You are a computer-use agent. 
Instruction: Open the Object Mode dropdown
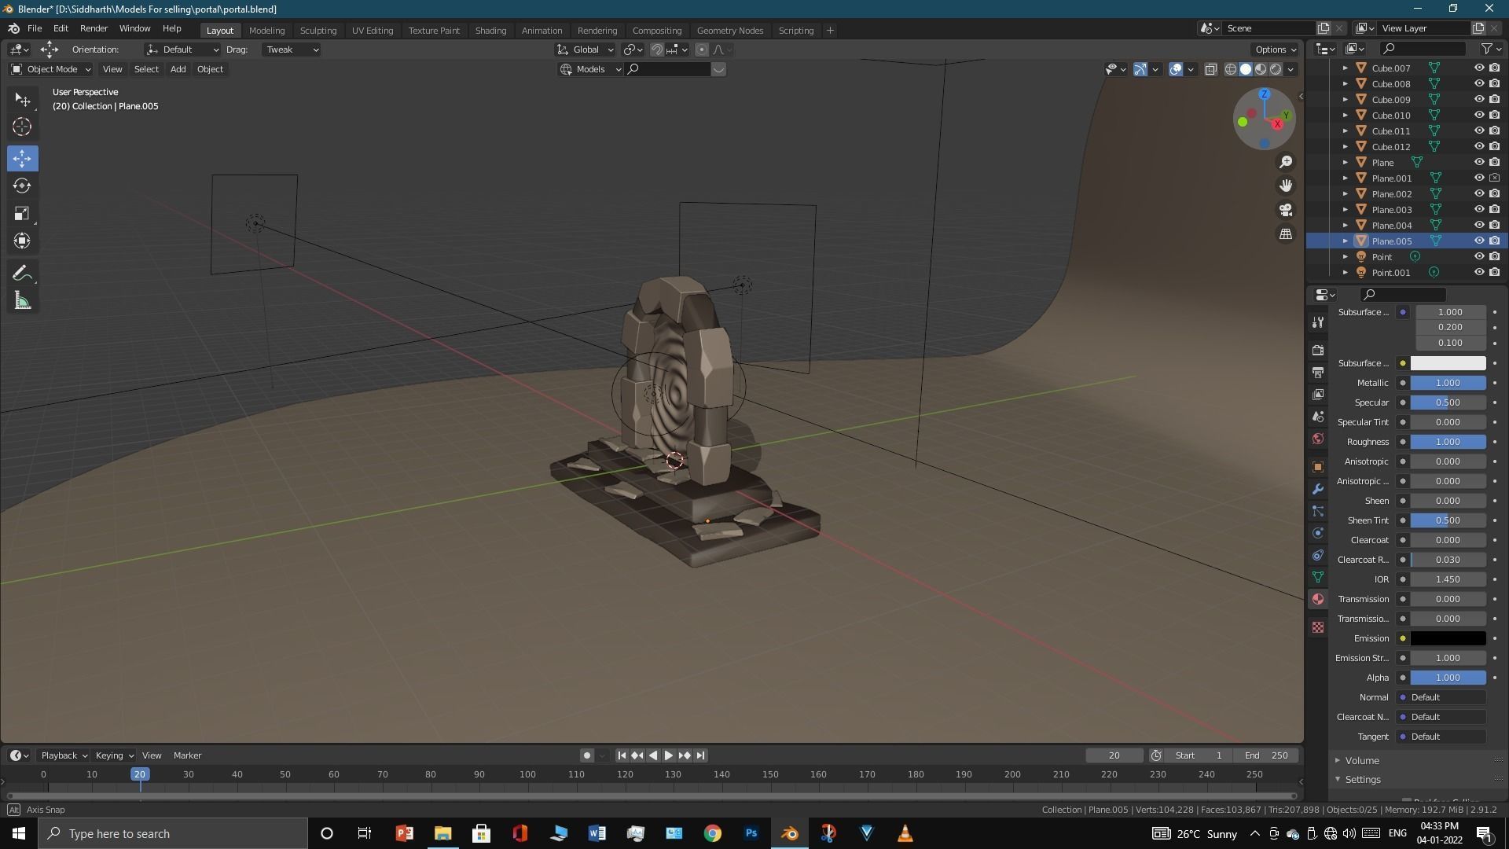click(x=50, y=69)
